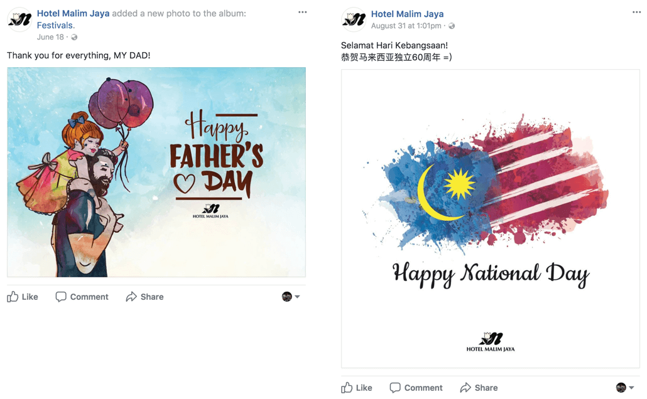The image size is (647, 399).
Task: Share the National Day post
Action: coord(479,388)
